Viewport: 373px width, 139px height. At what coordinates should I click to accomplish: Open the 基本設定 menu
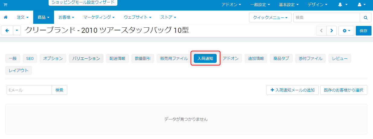[289, 5]
